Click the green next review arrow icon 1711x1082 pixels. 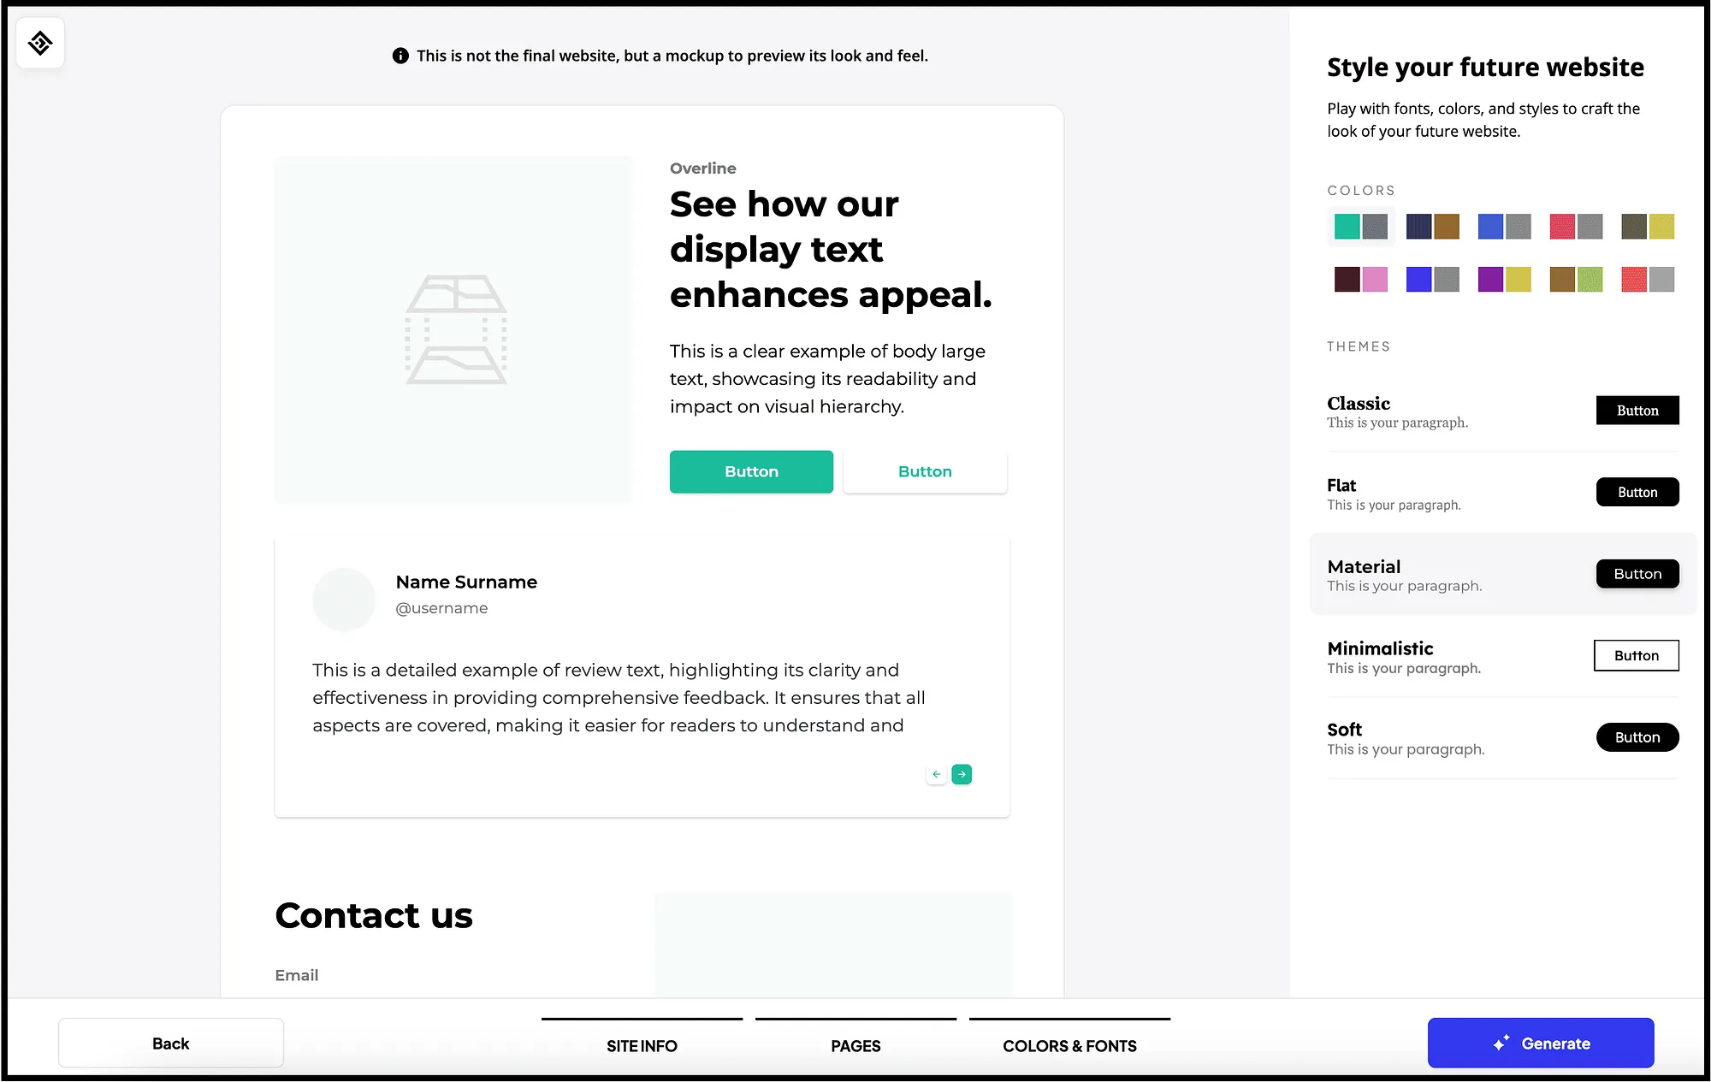pos(962,774)
